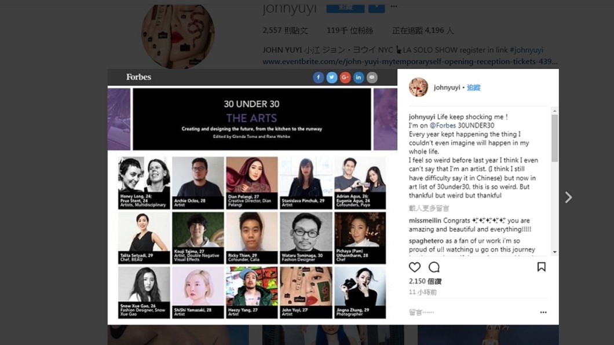Click the 2,150 likes count
Image resolution: width=614 pixels, height=345 pixels.
[x=425, y=281]
